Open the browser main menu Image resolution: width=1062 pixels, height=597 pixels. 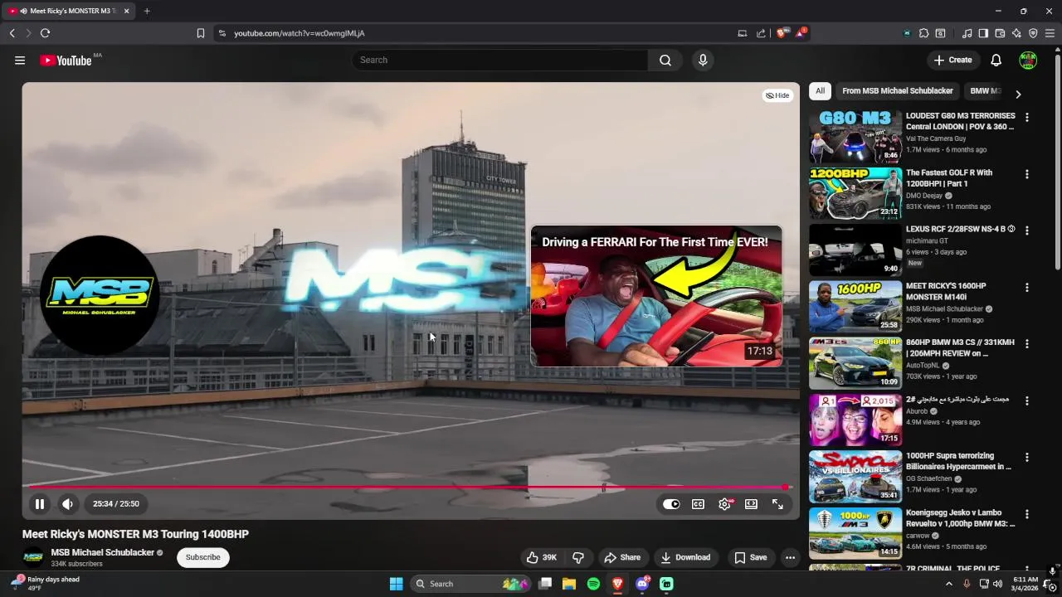(1050, 33)
